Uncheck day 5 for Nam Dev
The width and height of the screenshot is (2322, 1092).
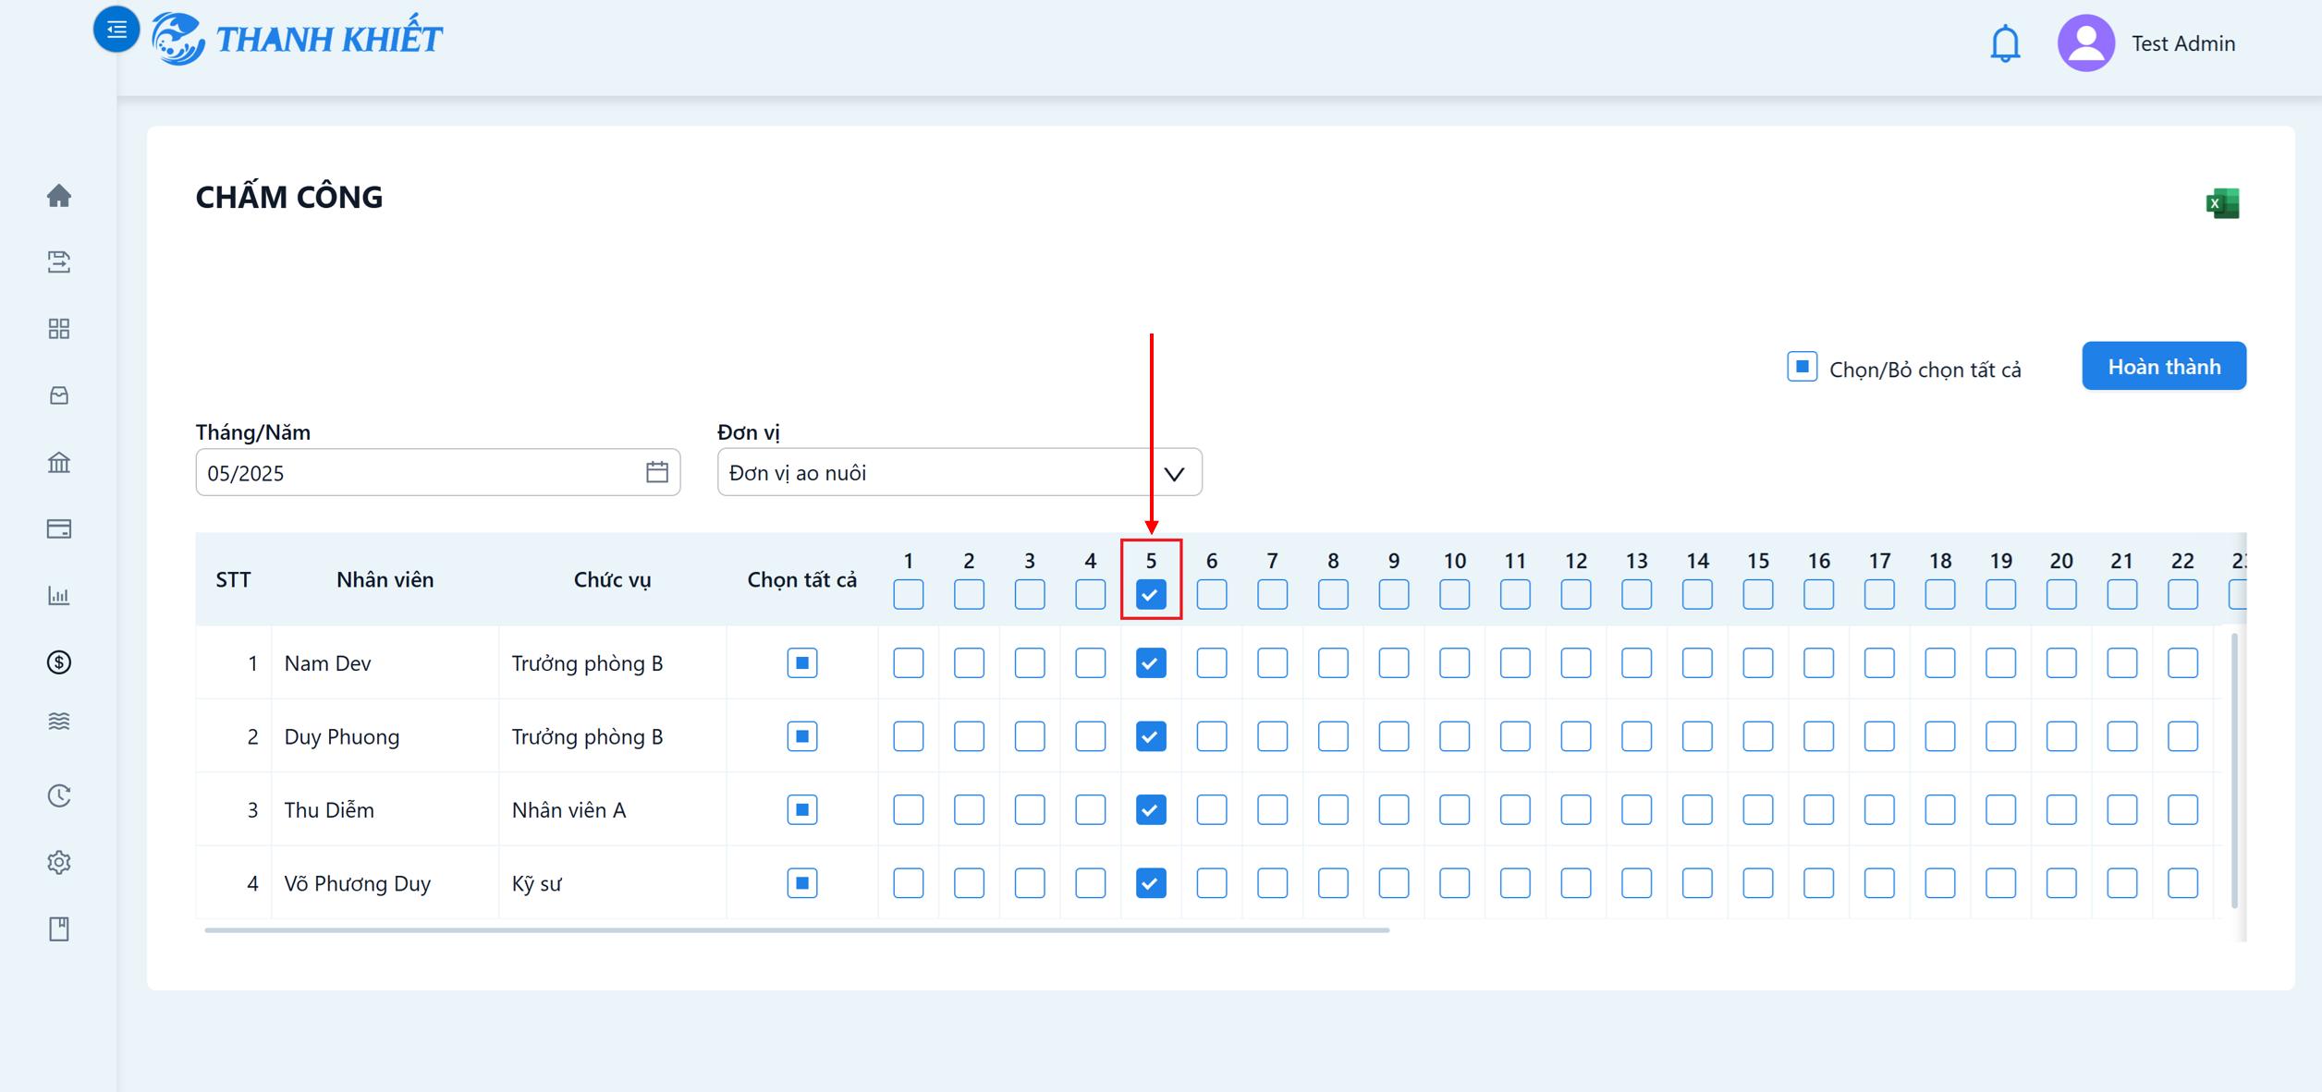1151,662
